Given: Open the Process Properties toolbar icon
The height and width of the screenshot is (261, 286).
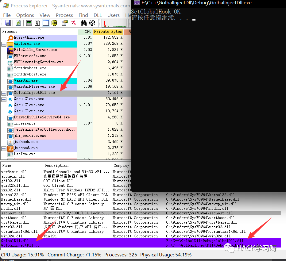Looking at the screenshot, I should click(64, 23).
